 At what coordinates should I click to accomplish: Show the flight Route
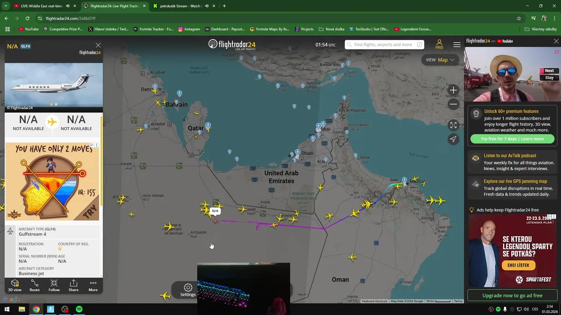tap(35, 285)
